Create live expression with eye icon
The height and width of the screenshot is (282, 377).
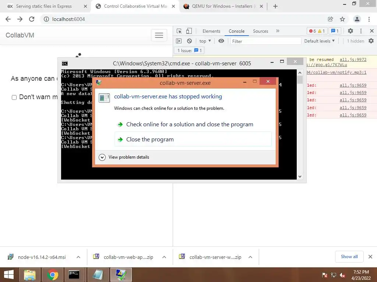pos(221,41)
